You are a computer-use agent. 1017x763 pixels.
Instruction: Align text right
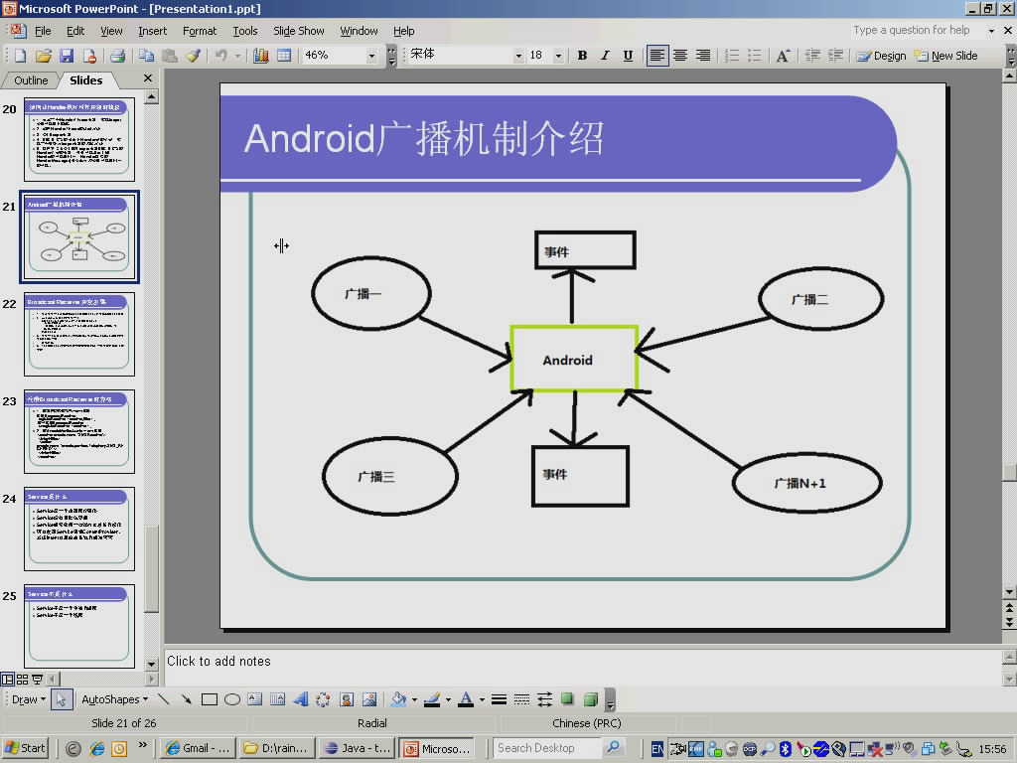703,56
